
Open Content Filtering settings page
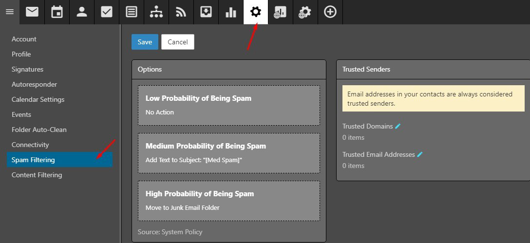click(x=37, y=175)
